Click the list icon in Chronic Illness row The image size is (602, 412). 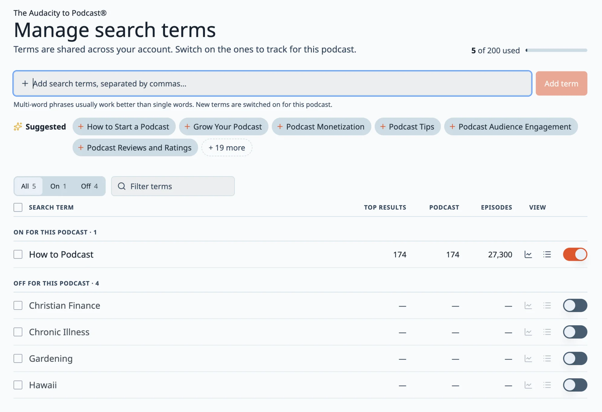[x=547, y=332]
